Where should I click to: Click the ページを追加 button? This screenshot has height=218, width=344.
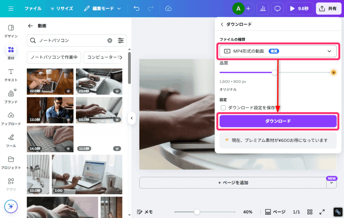tap(233, 183)
